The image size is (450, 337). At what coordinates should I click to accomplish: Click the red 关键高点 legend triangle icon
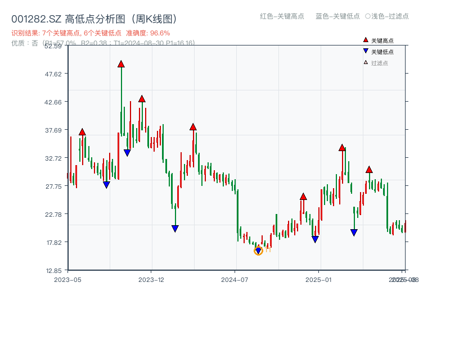tap(364, 40)
